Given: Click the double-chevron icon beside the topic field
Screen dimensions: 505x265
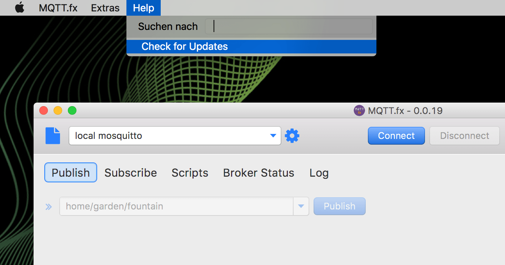Looking at the screenshot, I should 49,207.
